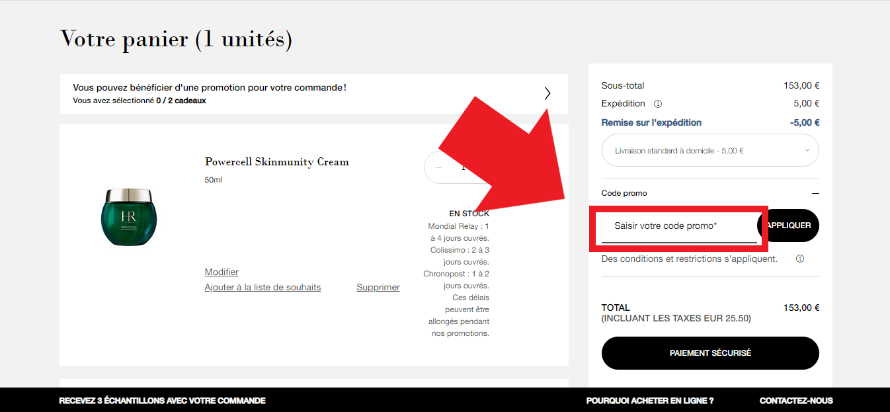Click the promo code input field

click(679, 226)
